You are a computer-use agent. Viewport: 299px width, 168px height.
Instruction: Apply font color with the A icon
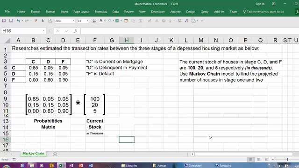pyautogui.click(x=101, y=21)
